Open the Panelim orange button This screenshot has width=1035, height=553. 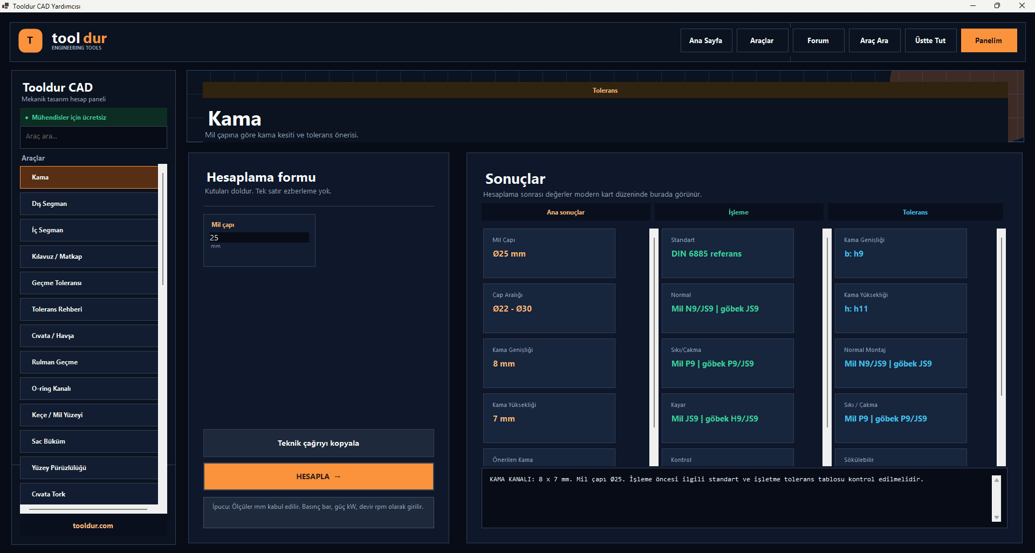989,40
